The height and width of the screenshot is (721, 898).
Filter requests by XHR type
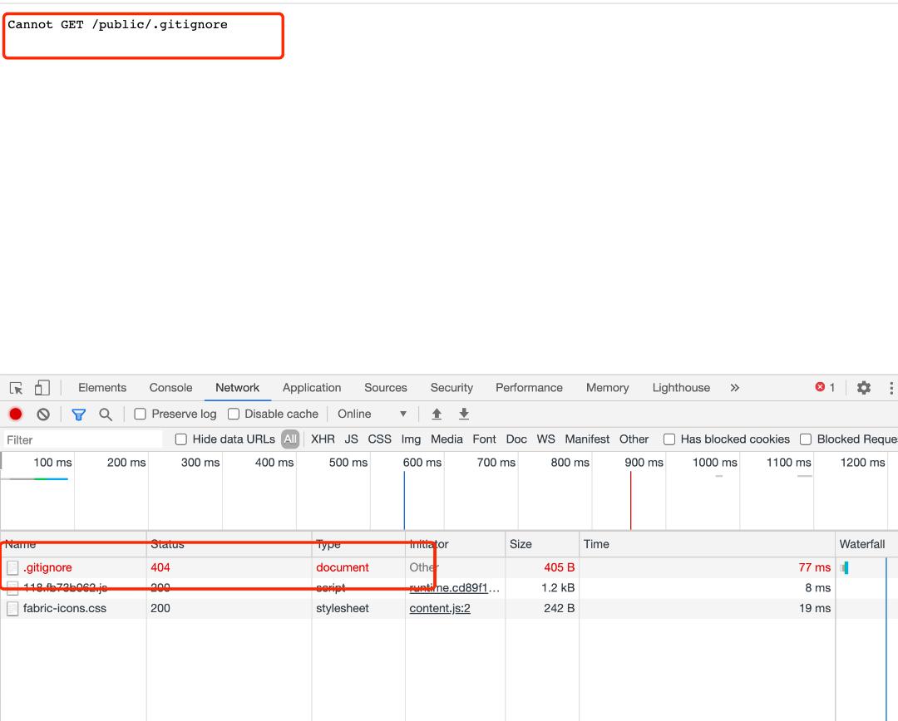(x=323, y=439)
